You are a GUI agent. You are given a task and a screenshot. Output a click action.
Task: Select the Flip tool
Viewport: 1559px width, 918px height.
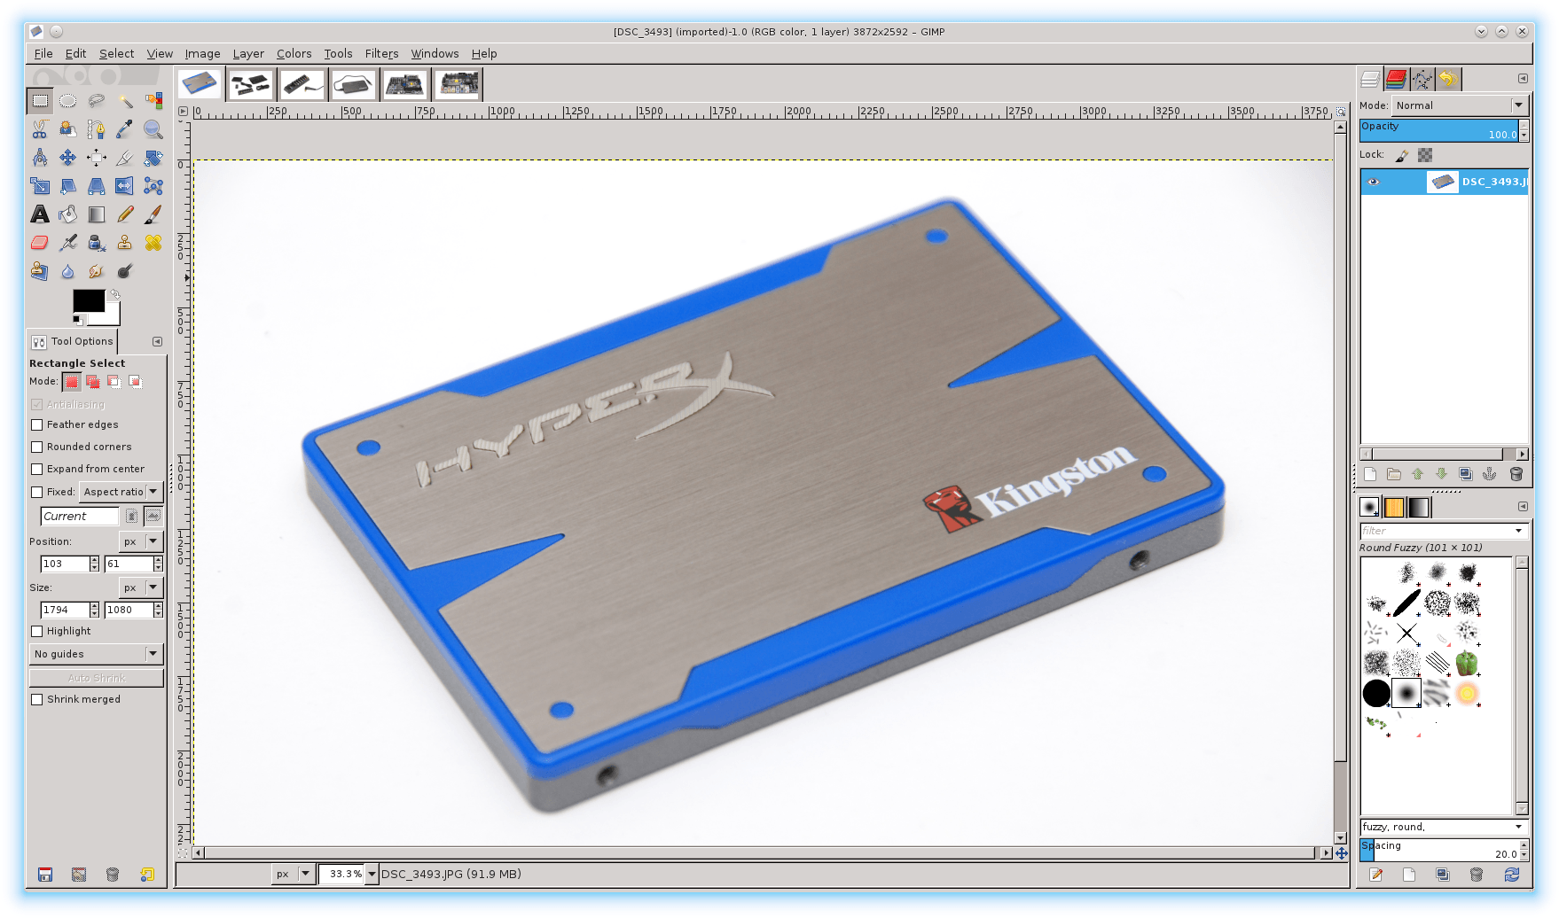[x=125, y=186]
